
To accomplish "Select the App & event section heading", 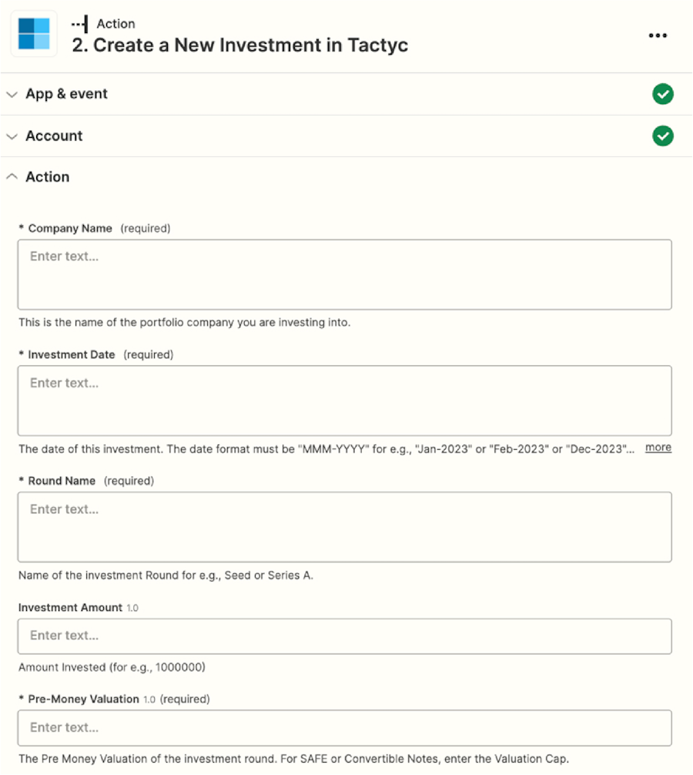I will coord(66,94).
